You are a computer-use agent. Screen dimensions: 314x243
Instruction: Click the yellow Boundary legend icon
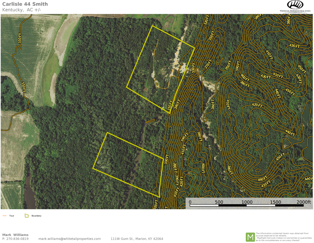[27, 215]
